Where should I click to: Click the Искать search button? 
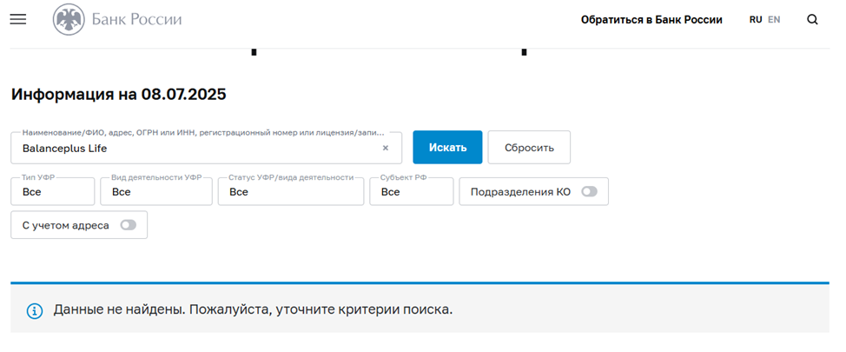click(x=447, y=148)
